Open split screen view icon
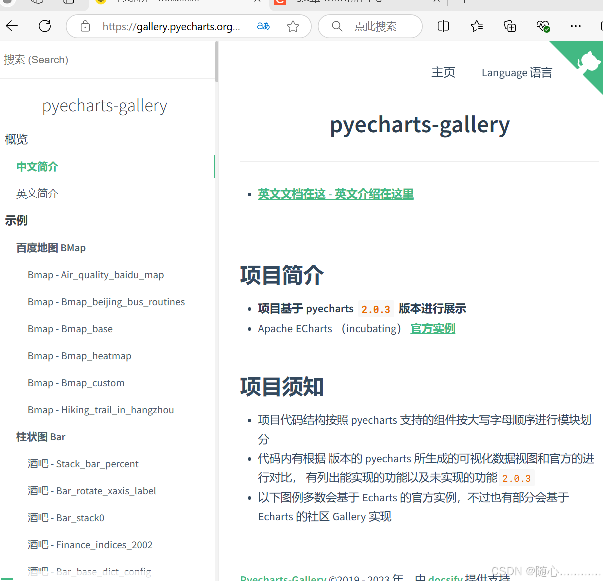603x581 pixels. (x=443, y=26)
